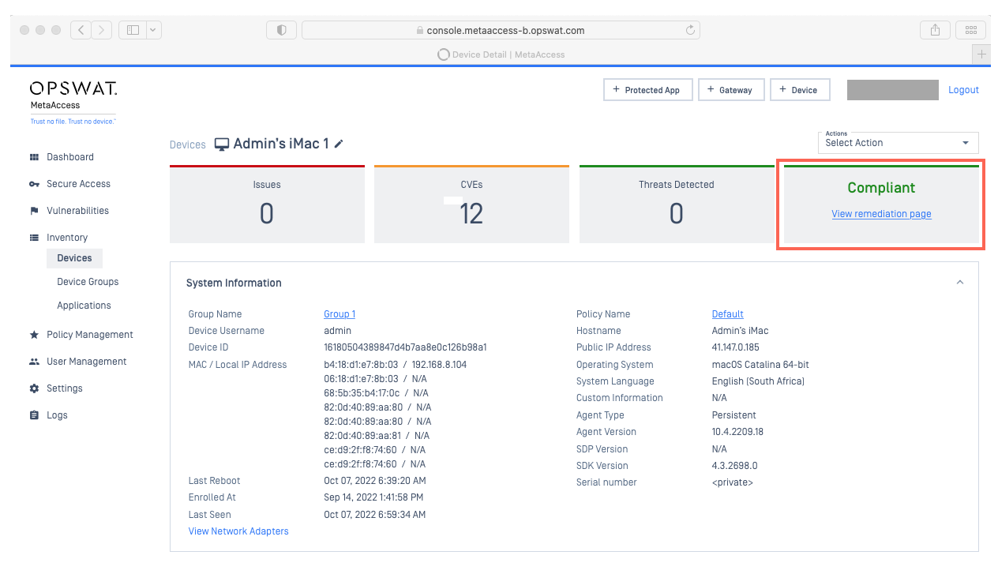Open Dashboard in the sidebar
This screenshot has width=998, height=574.
[x=70, y=157]
